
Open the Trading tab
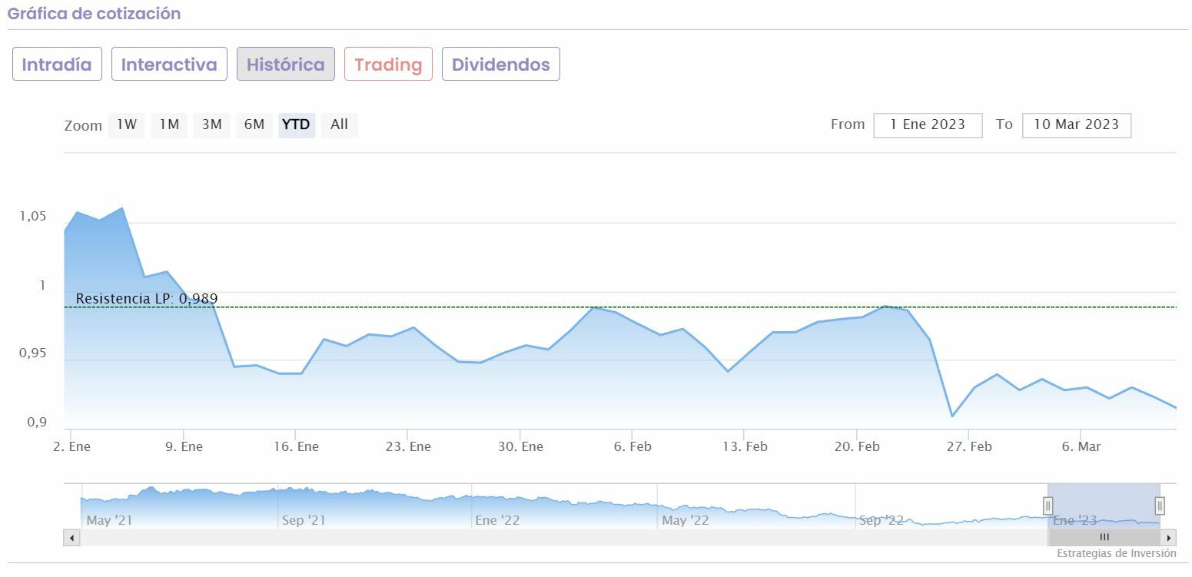388,64
